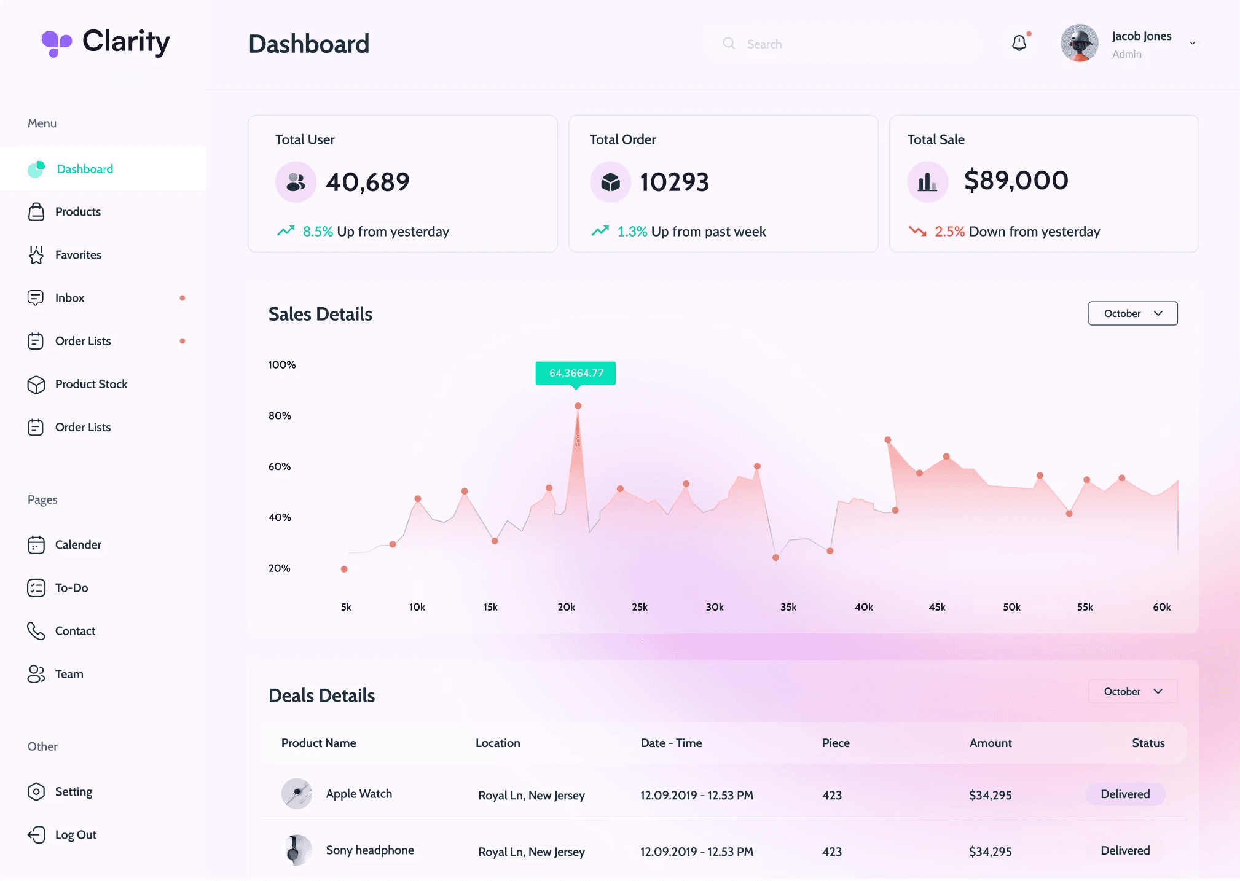Image resolution: width=1240 pixels, height=881 pixels.
Task: Click the Location column header
Action: tap(498, 743)
